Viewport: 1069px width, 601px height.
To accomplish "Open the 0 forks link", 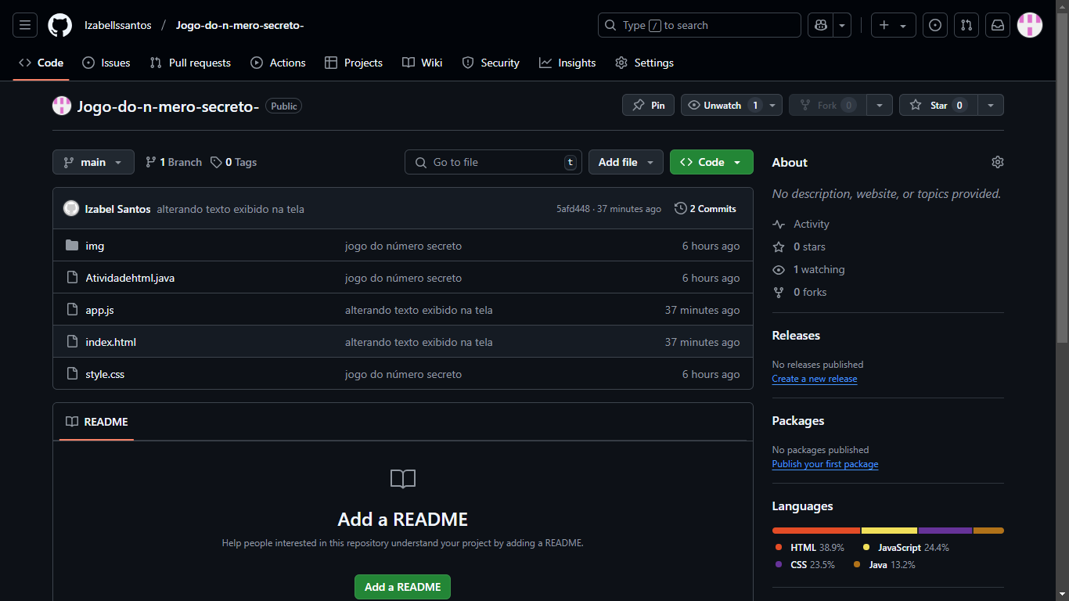I will click(799, 292).
